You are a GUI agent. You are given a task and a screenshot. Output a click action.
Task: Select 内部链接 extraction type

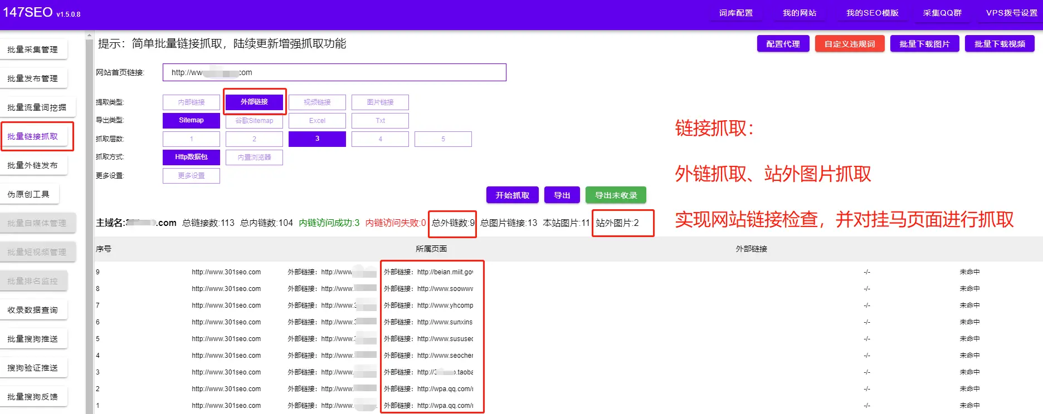(191, 102)
